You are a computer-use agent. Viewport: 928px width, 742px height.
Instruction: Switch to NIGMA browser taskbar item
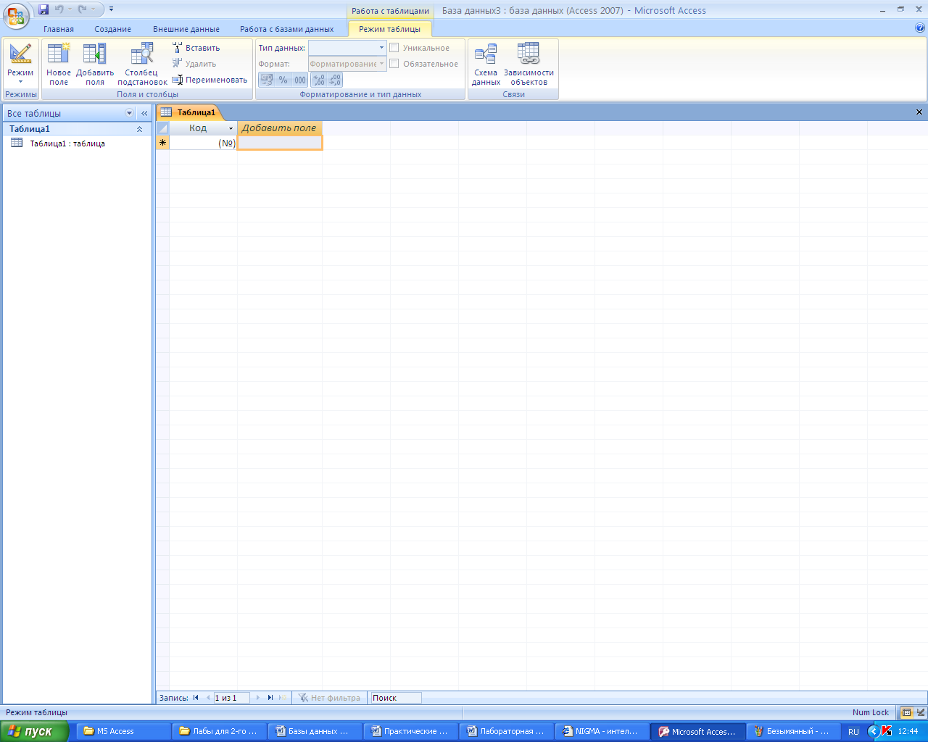click(x=601, y=731)
